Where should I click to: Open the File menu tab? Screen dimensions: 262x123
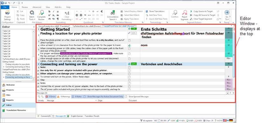5,7
